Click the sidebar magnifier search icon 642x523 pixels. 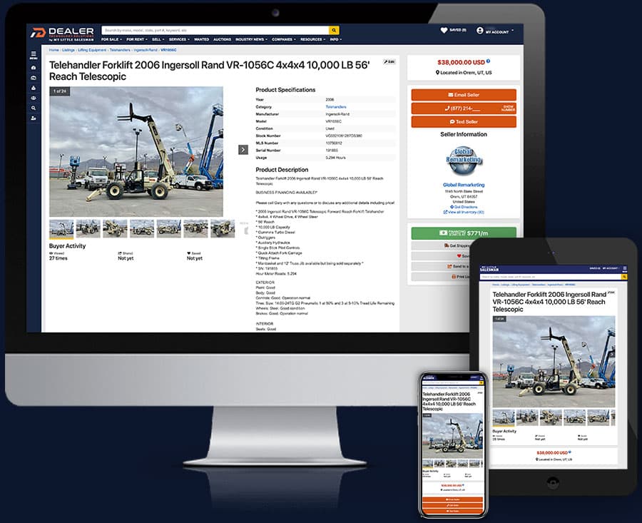pos(34,108)
